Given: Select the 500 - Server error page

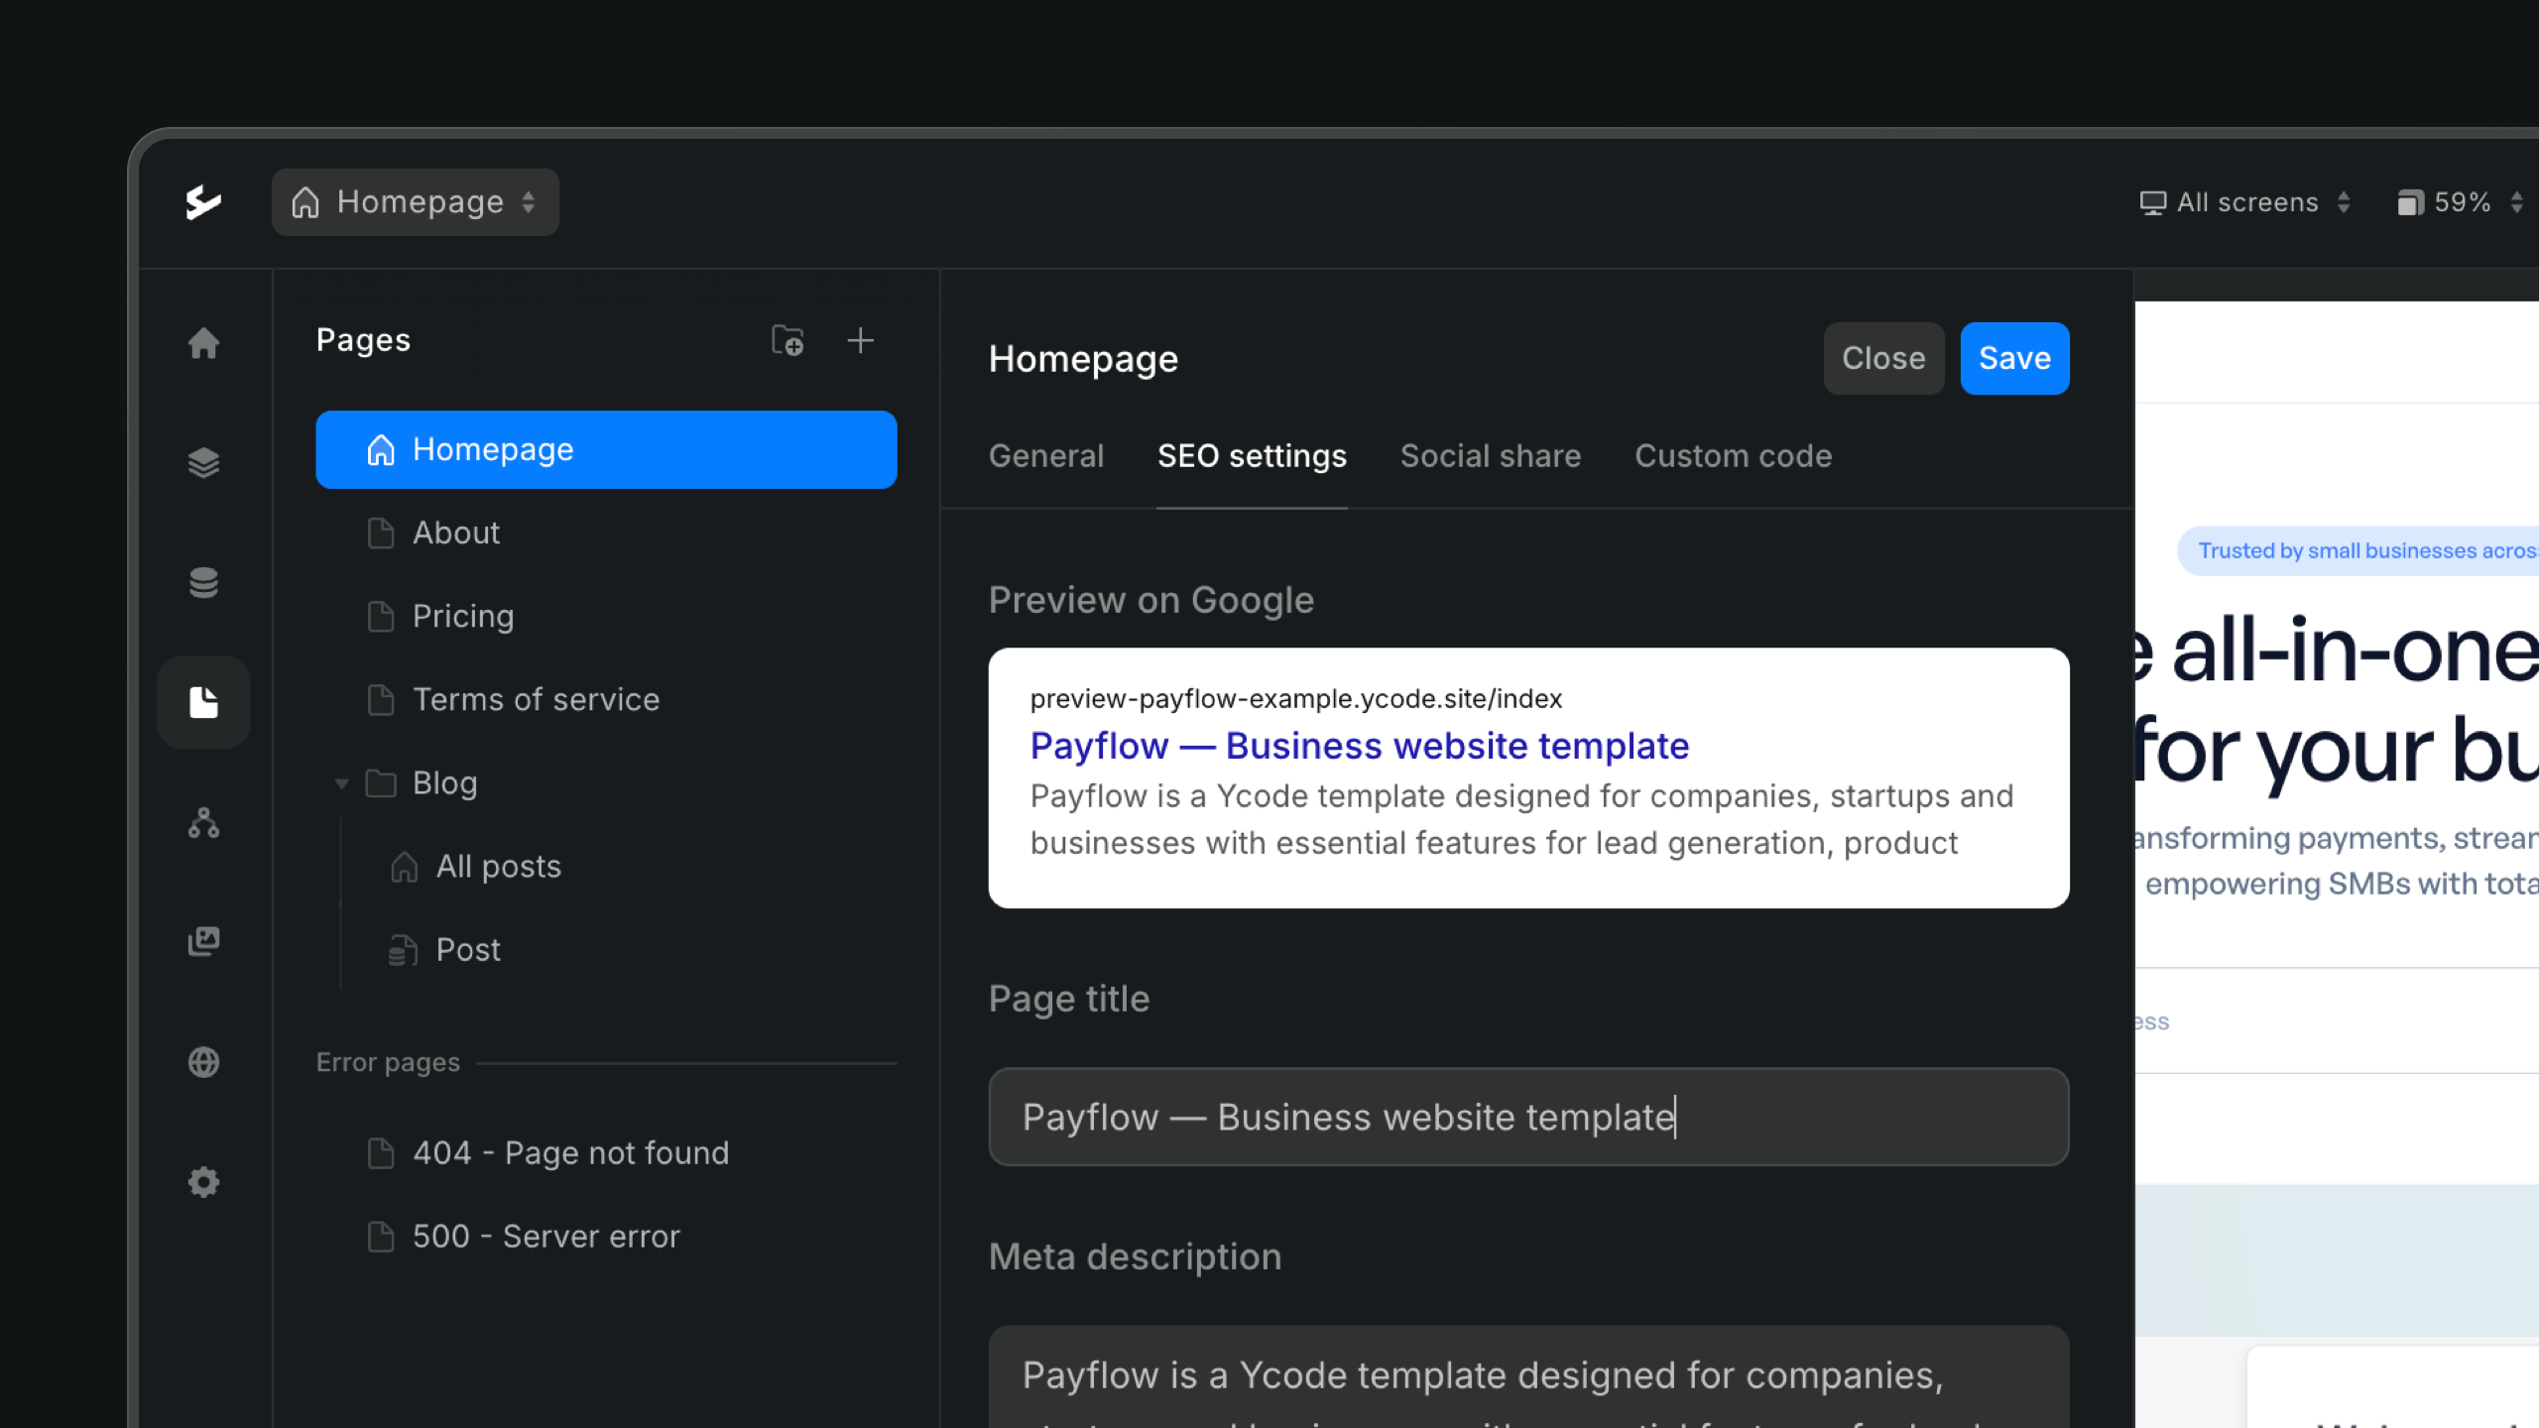Looking at the screenshot, I should [606, 1237].
